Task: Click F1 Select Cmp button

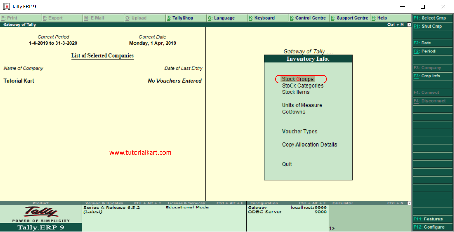Action: point(433,18)
